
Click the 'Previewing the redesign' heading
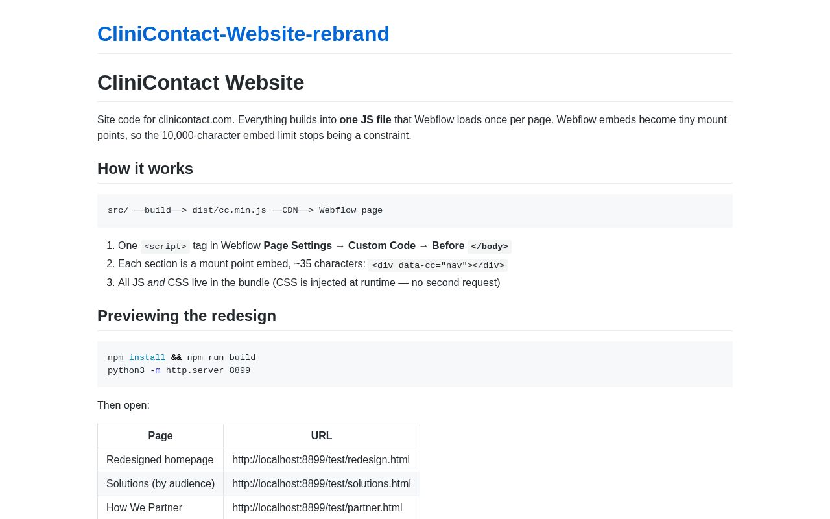tap(187, 316)
